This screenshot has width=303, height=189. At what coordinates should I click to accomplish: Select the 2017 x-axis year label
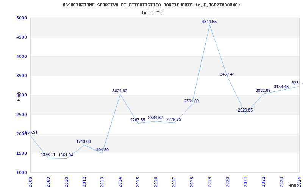coord(174,182)
